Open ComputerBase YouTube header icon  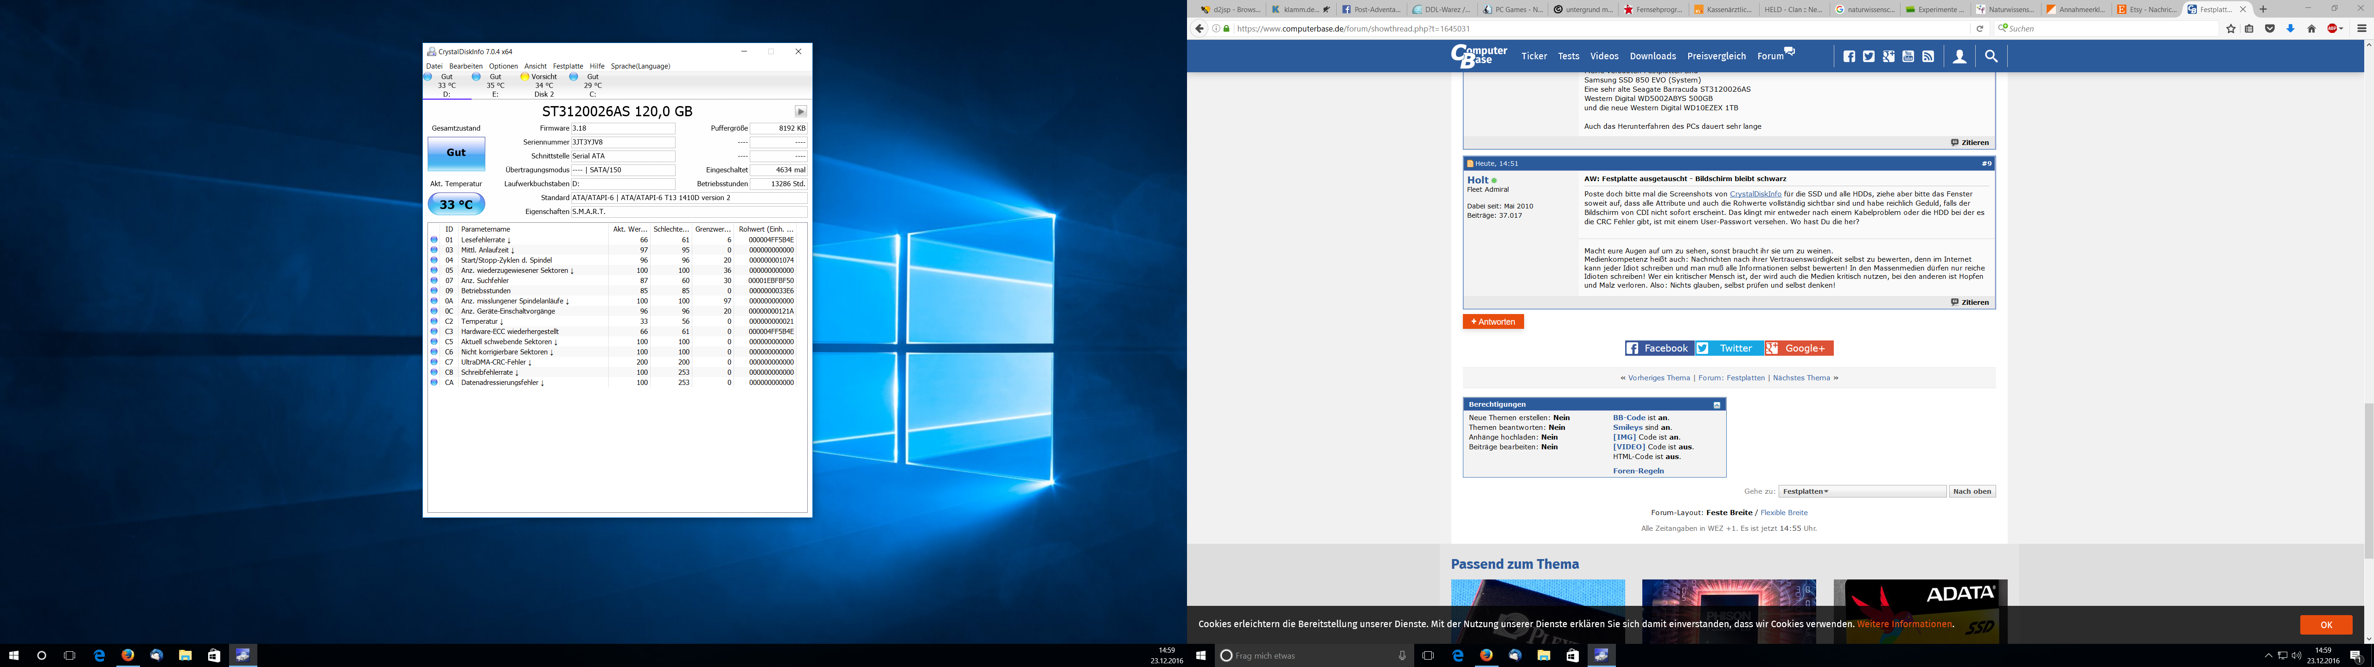[1908, 56]
